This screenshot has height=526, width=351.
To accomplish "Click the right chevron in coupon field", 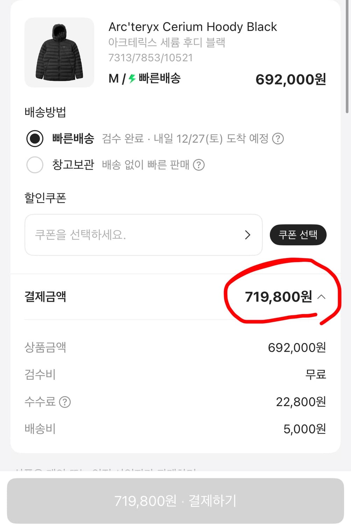I will click(248, 235).
